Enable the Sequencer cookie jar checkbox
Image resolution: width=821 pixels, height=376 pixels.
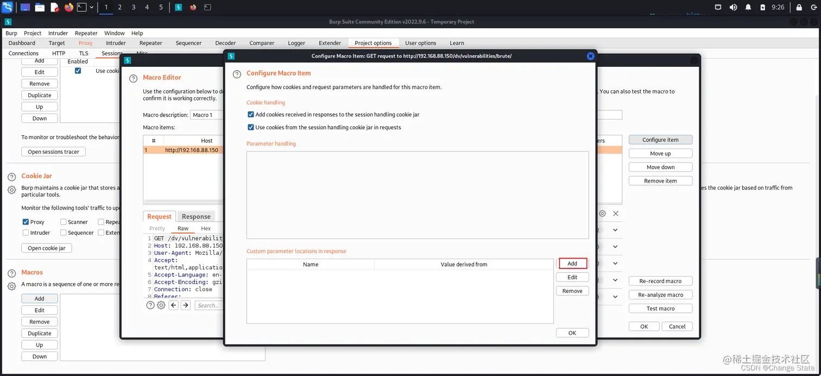click(x=64, y=233)
